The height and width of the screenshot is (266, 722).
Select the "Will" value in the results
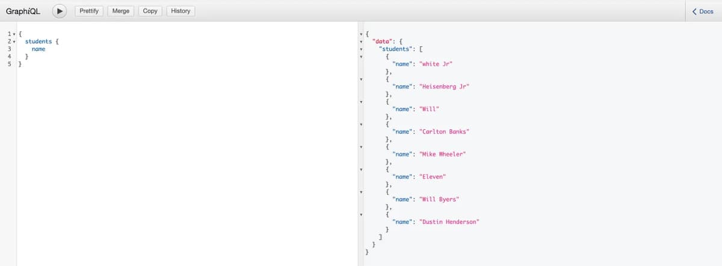[x=430, y=109]
